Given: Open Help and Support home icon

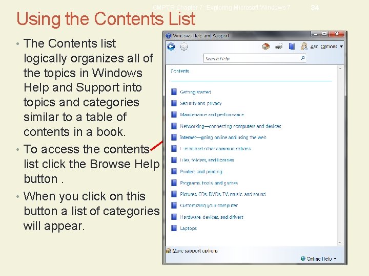Looking at the screenshot, I should point(265,46).
